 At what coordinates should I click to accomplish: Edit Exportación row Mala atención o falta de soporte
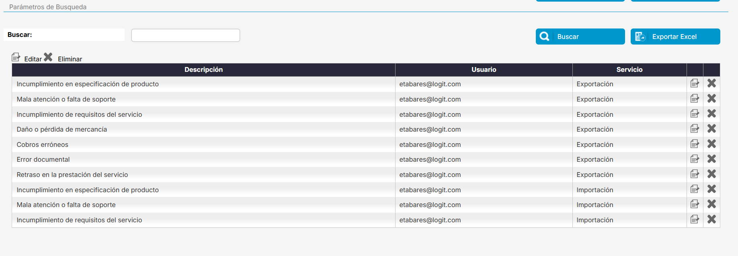pos(695,99)
